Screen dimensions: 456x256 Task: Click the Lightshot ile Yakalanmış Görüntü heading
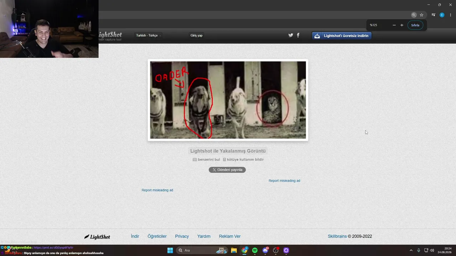point(228,151)
